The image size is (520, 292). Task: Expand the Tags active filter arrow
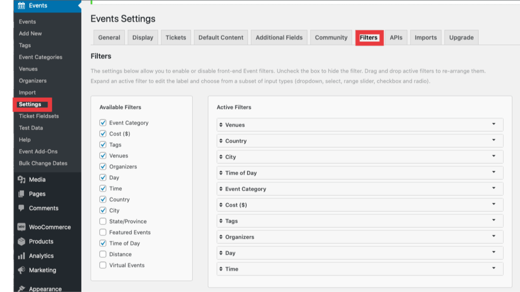click(494, 220)
